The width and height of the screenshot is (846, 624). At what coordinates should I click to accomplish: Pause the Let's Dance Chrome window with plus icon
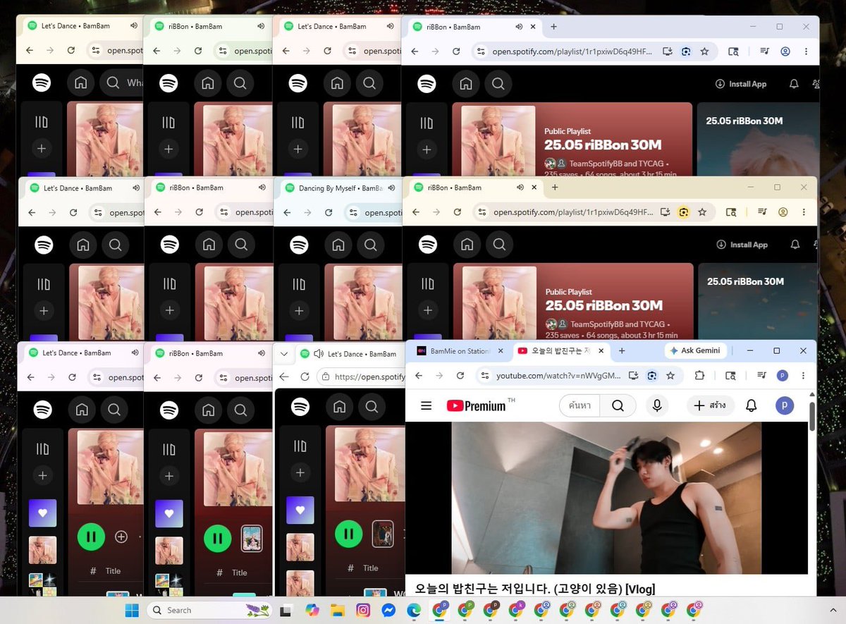(91, 537)
